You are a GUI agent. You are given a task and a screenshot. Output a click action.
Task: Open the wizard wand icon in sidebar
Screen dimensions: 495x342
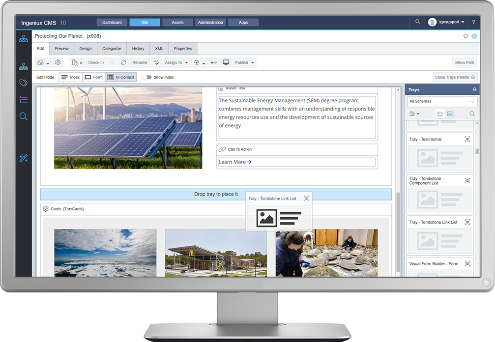click(24, 158)
